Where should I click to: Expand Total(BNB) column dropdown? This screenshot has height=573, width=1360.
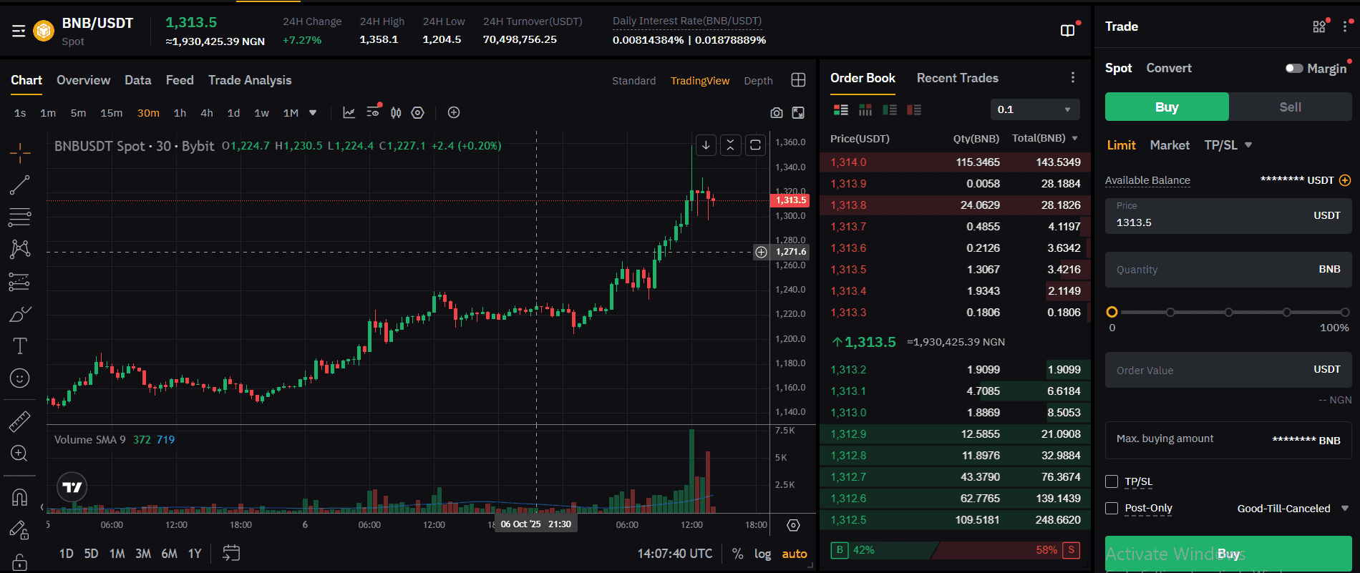pos(1074,138)
